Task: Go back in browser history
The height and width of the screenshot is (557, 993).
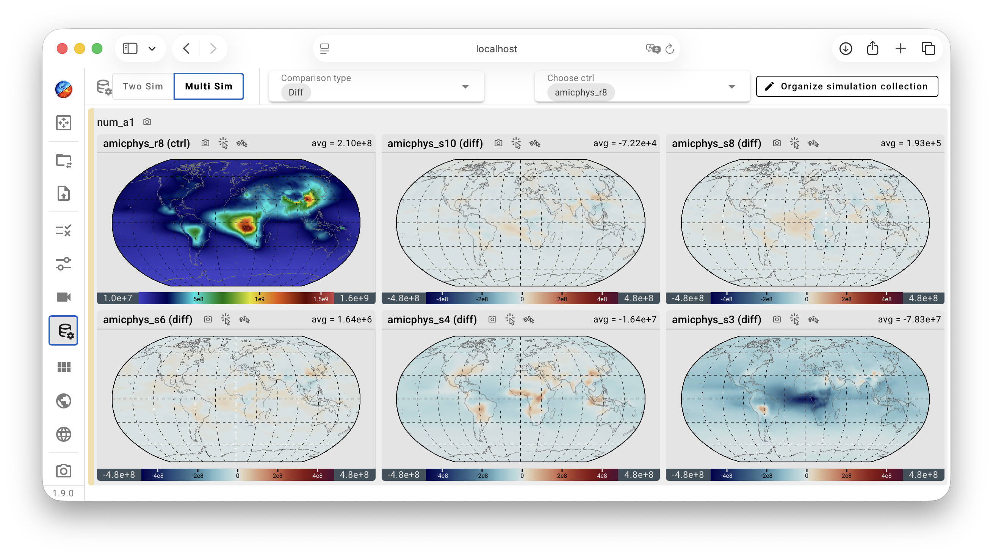Action: (x=186, y=49)
